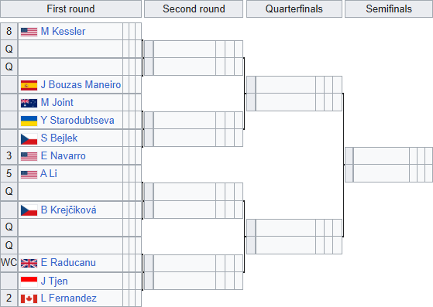Click the Ukrainian flag beside Y Starodubtseva
Image resolution: width=433 pixels, height=307 pixels.
(29, 121)
